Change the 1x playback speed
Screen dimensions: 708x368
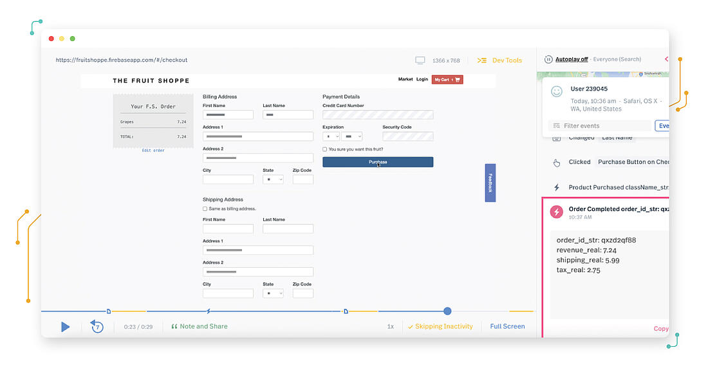(391, 326)
